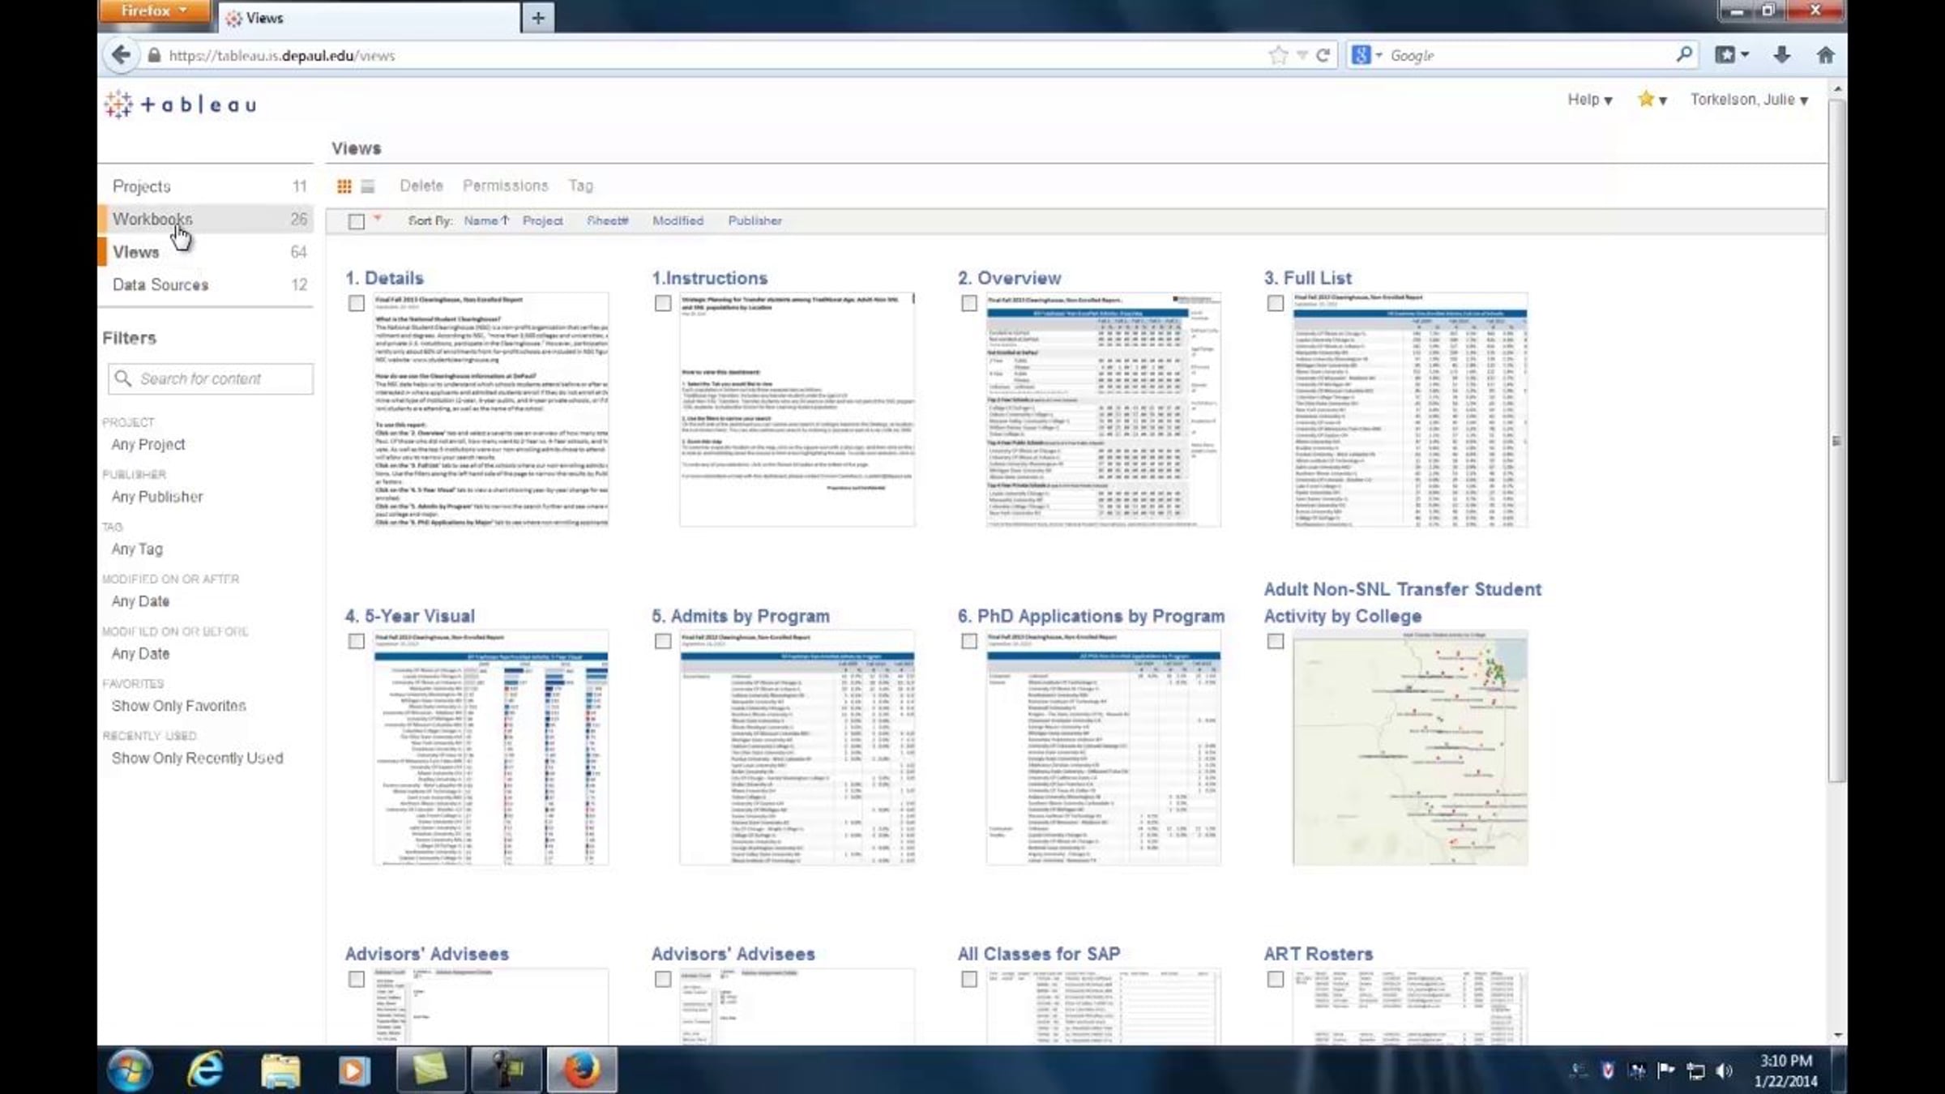Switch to list view icon
This screenshot has height=1094, width=1945.
368,186
